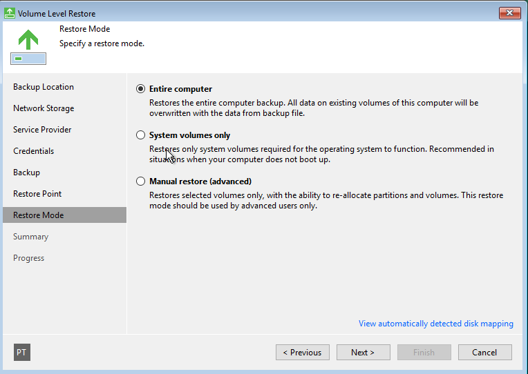The image size is (528, 374).
Task: Click the Previous button
Action: (x=303, y=352)
